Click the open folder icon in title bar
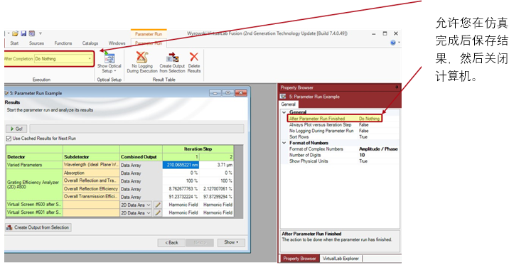This screenshot has width=509, height=270. [x=15, y=33]
